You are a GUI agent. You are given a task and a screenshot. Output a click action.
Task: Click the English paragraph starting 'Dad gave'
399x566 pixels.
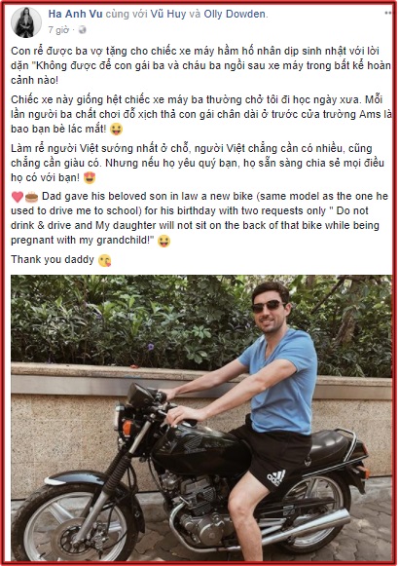(199, 218)
